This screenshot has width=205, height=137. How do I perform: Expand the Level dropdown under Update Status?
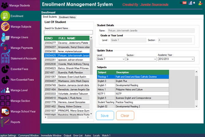coord(124,59)
